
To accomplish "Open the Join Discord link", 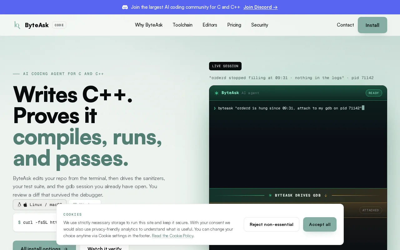I will pyautogui.click(x=261, y=7).
